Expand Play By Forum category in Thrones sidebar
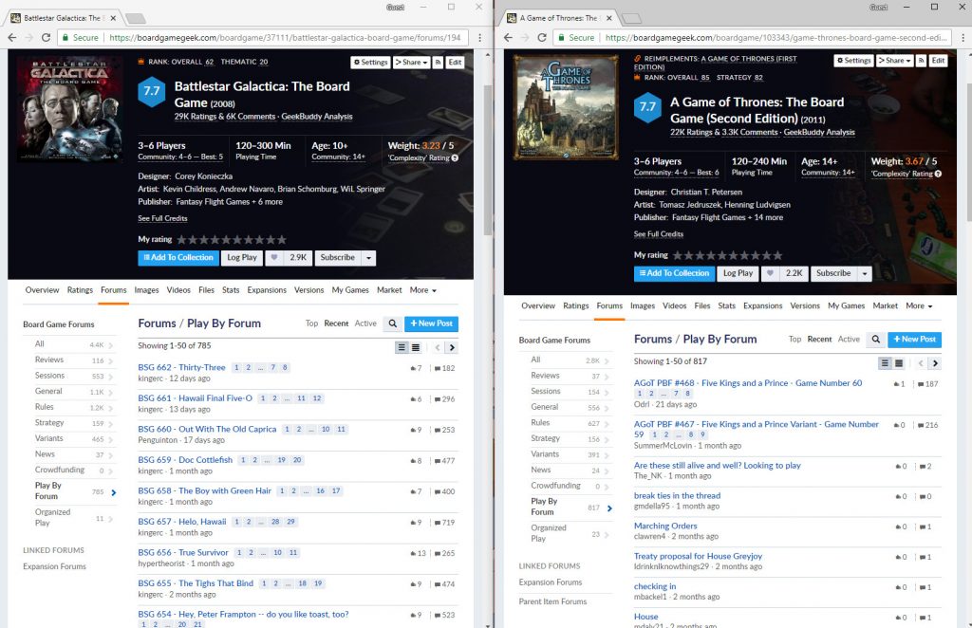This screenshot has width=972, height=628. pos(609,508)
